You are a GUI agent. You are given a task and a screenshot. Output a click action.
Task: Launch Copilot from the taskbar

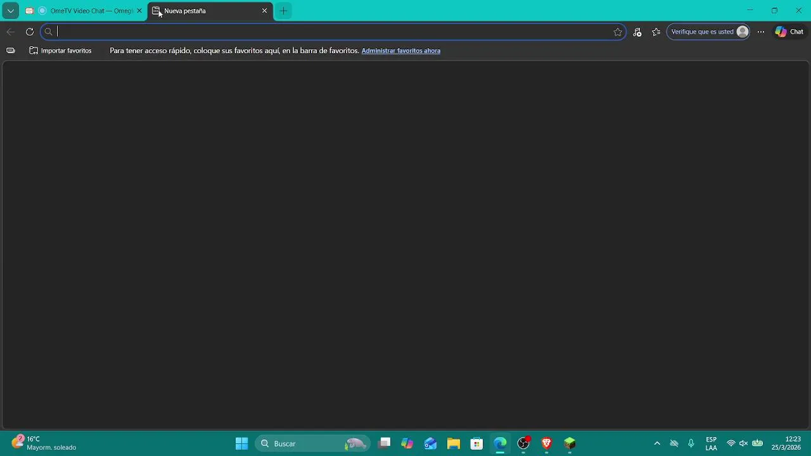coord(407,443)
